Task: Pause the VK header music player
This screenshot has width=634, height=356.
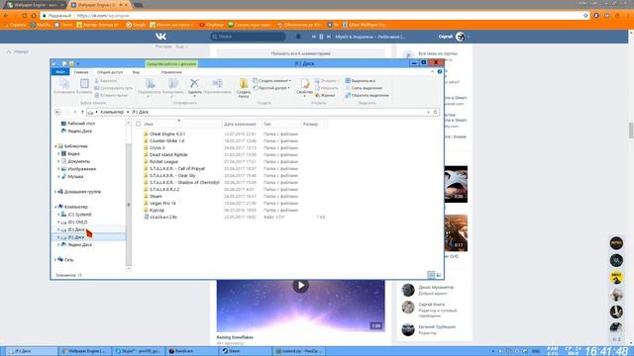Action: click(x=321, y=37)
